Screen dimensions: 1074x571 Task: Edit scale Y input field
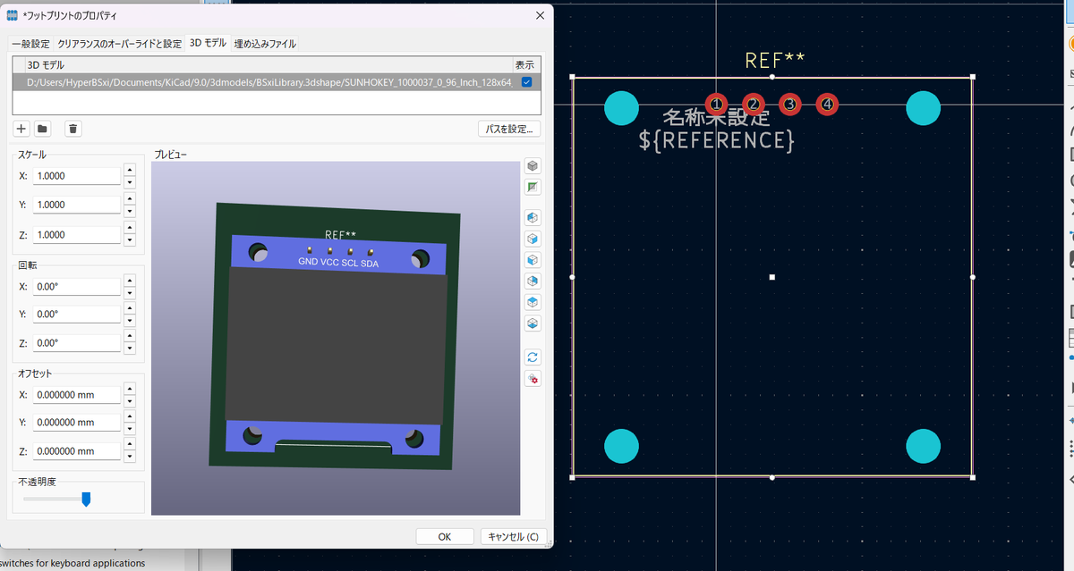pyautogui.click(x=77, y=205)
